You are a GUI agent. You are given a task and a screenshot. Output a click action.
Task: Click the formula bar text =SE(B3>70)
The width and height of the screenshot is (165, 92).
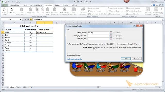(38, 19)
